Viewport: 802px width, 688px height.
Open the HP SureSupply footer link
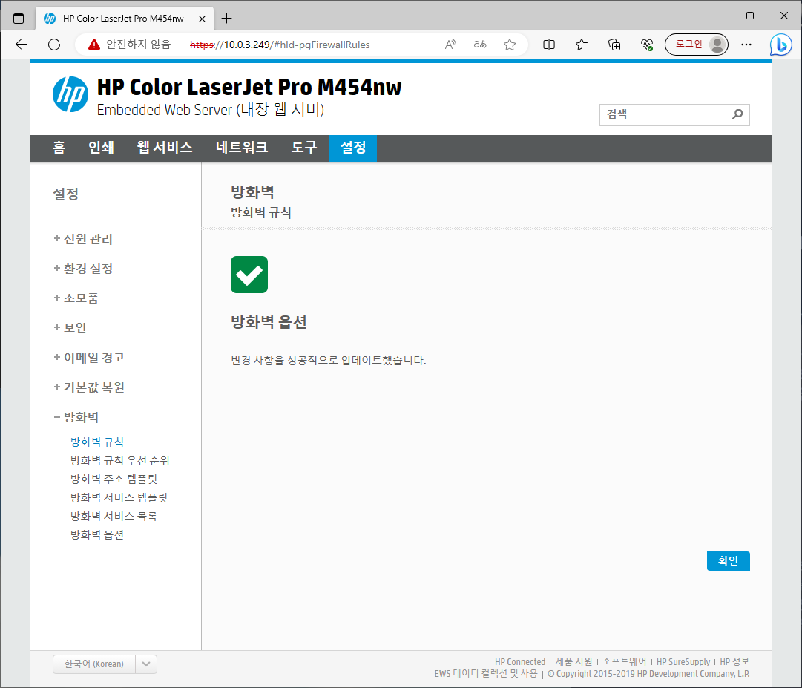point(683,661)
